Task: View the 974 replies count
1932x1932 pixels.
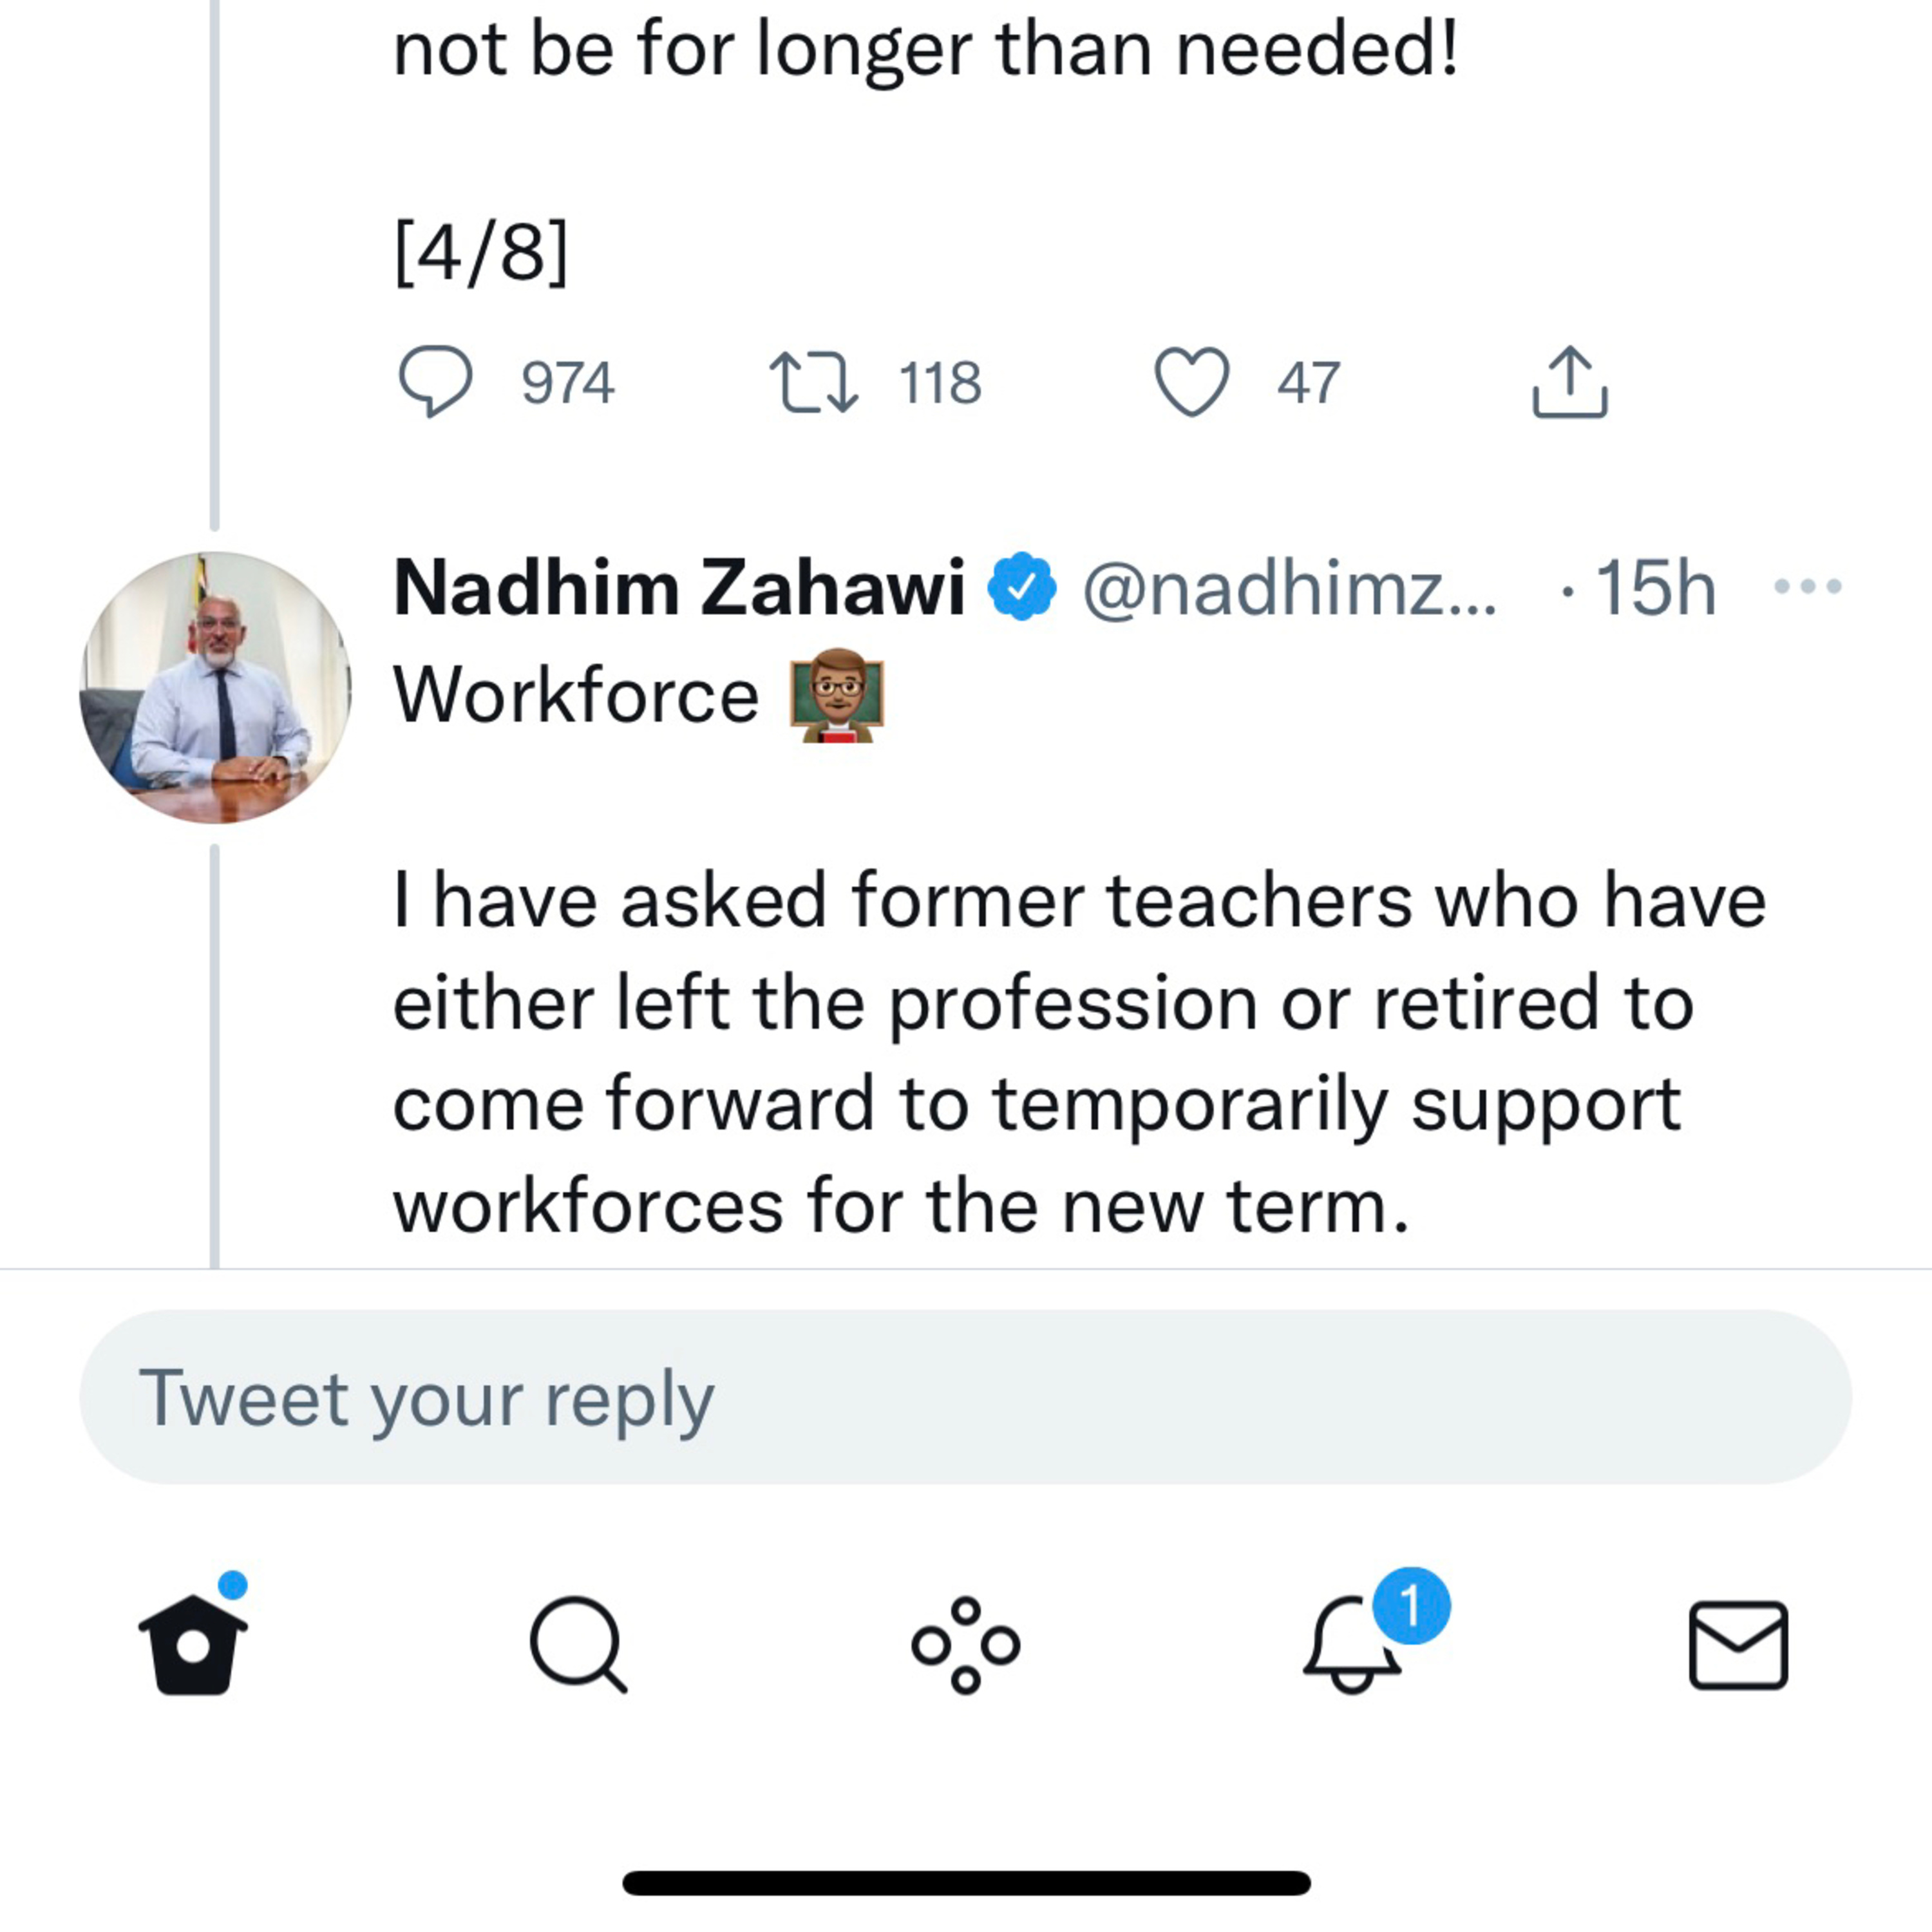Action: tap(567, 383)
